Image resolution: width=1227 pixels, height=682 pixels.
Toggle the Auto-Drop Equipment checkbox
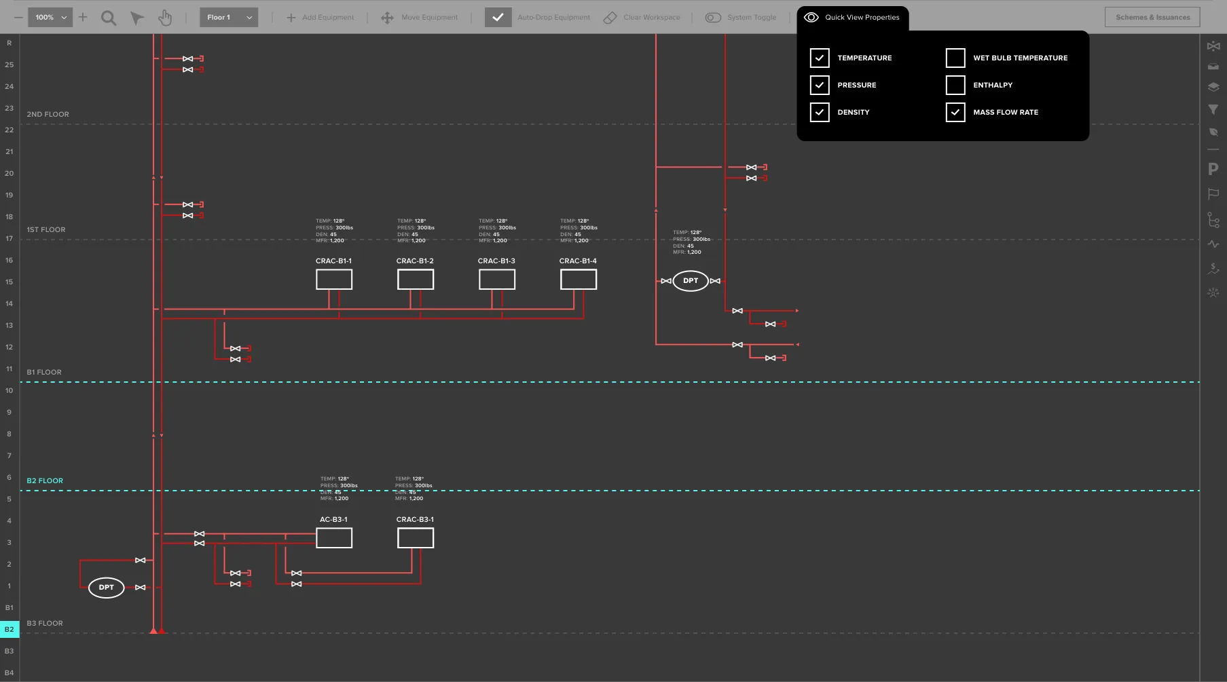click(498, 18)
